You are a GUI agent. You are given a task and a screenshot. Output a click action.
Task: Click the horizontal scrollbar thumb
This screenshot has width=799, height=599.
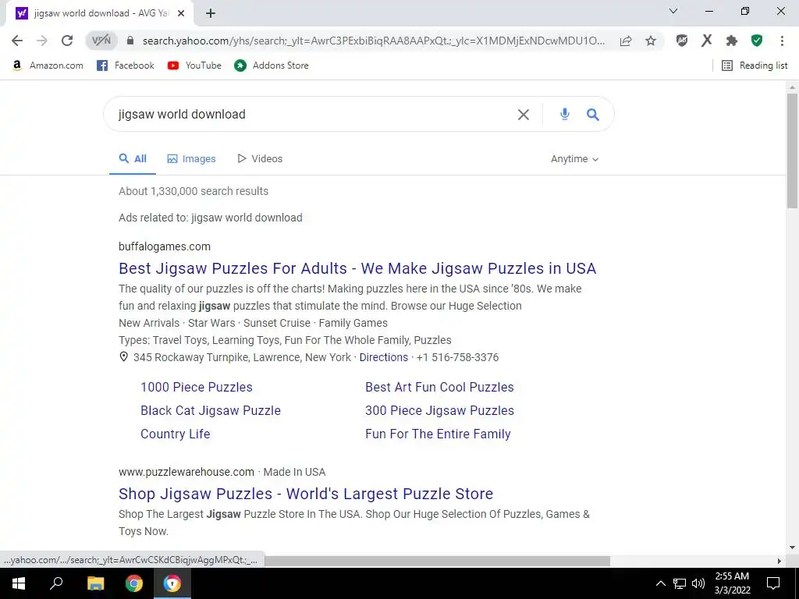coord(437,561)
